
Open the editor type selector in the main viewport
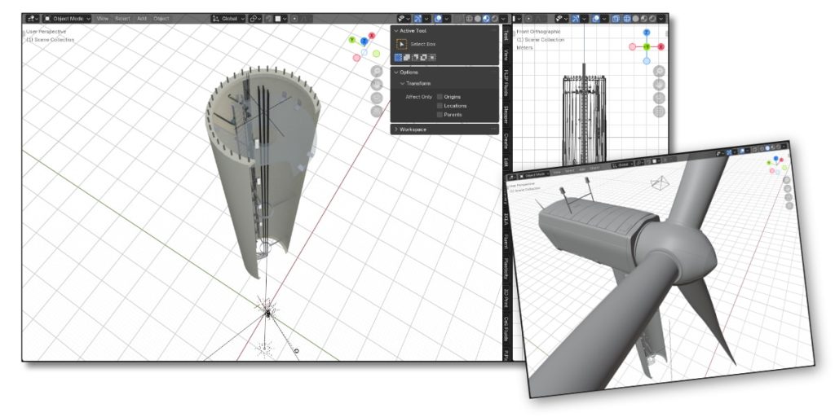[x=33, y=19]
